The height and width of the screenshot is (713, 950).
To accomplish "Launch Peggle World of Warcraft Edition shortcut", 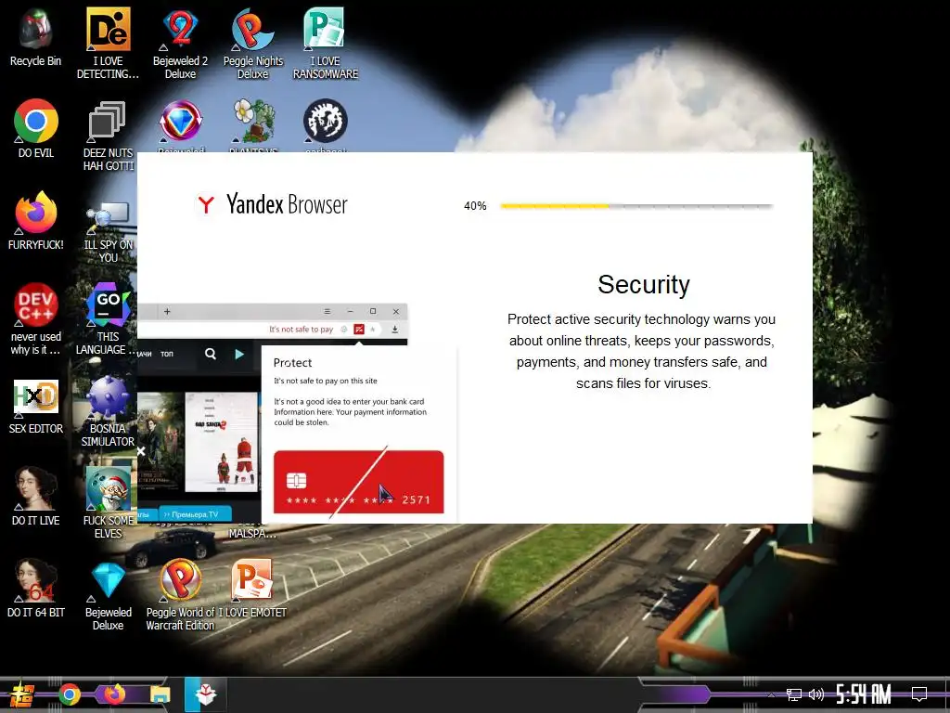I will [180, 595].
